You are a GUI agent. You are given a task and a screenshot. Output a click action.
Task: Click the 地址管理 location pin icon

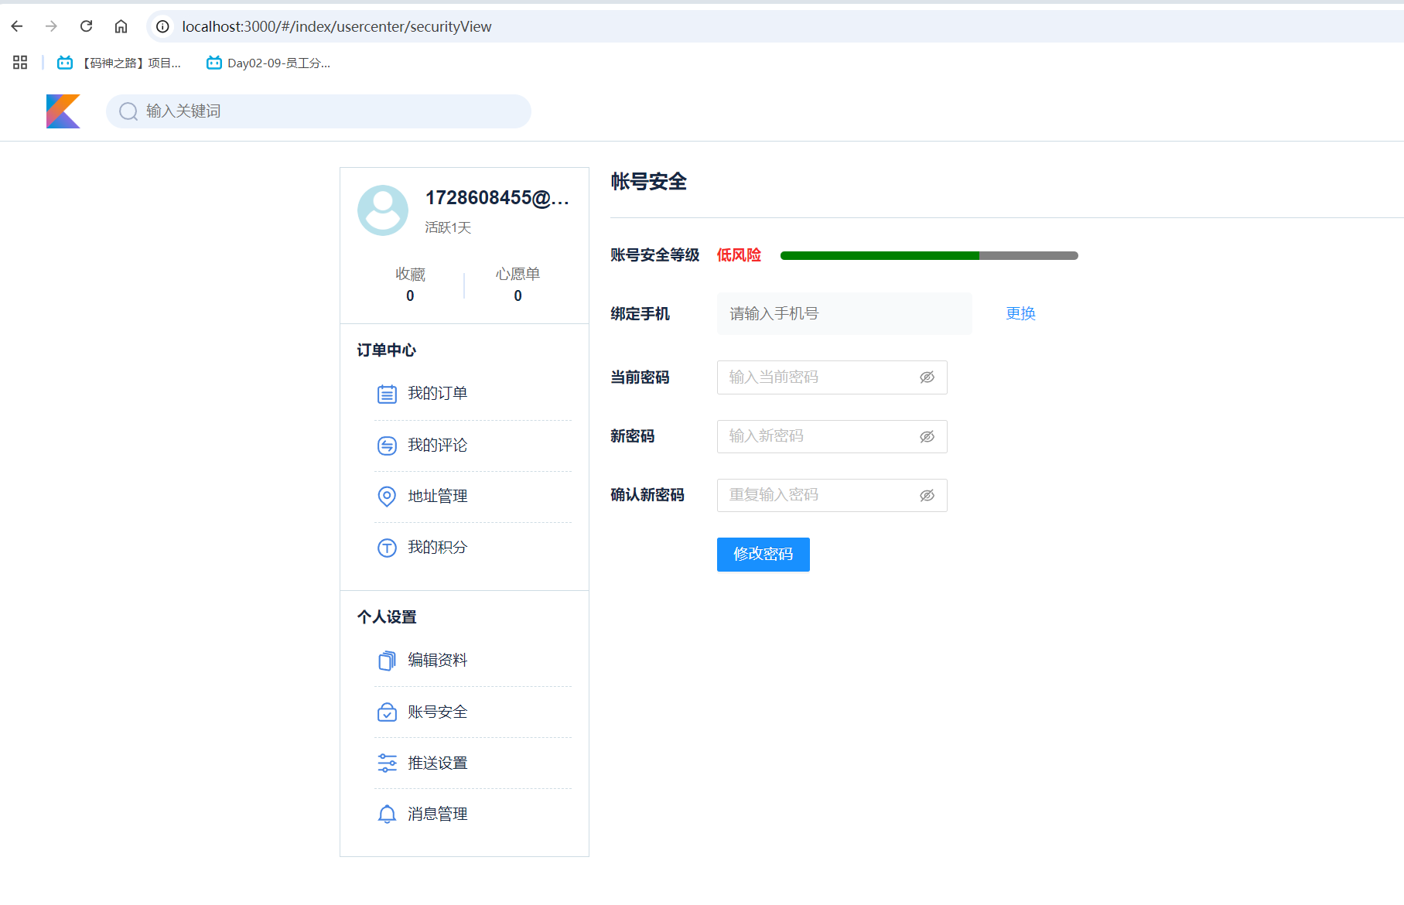pyautogui.click(x=387, y=497)
